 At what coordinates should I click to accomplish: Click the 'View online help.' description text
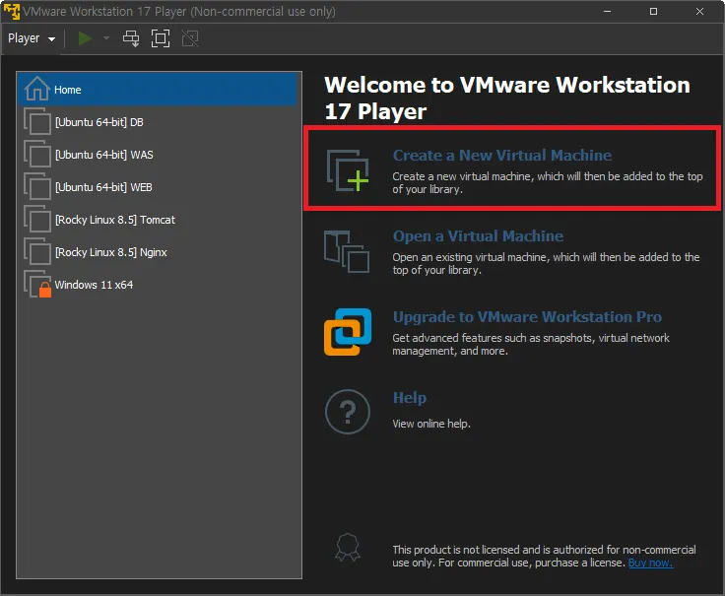pos(431,424)
